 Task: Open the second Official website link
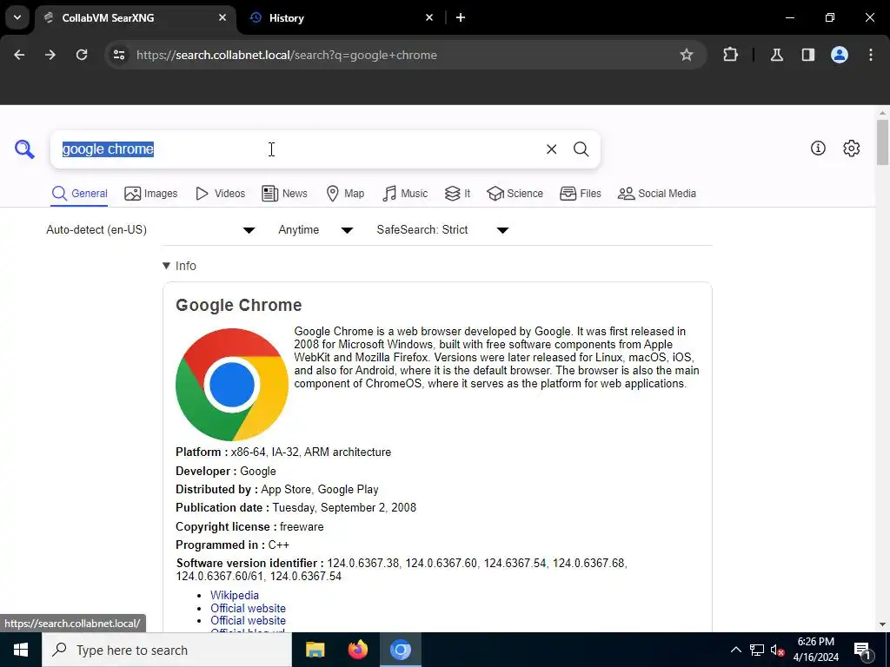point(248,620)
